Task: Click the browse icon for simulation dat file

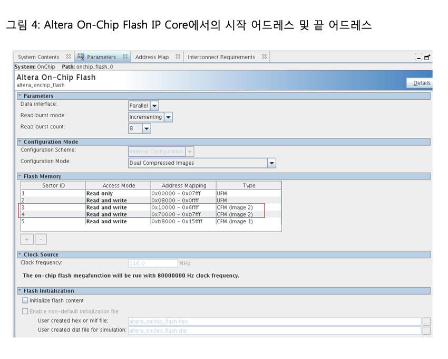Action: 426,330
